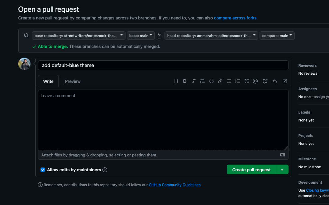This screenshot has width=329, height=205.
Task: Insert a bulleted list
Action: click(x=229, y=81)
